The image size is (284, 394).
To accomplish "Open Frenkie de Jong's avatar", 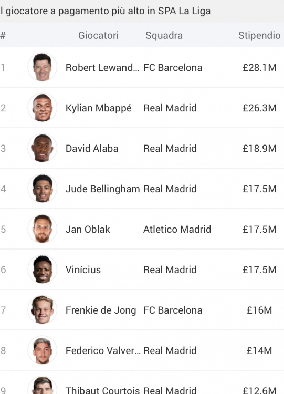I will [x=42, y=310].
